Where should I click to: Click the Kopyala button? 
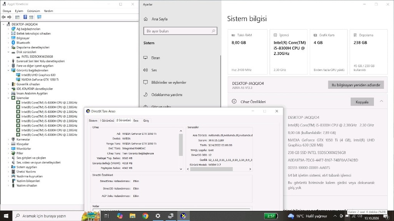(x=362, y=102)
